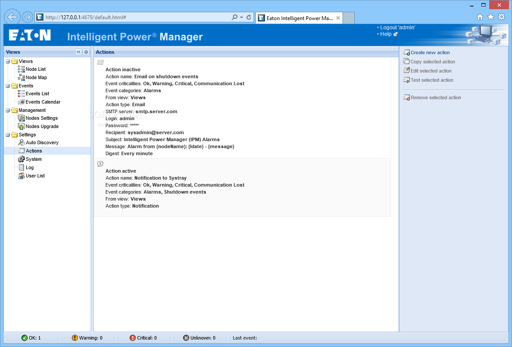Click the Log icon
This screenshot has width=512, height=347.
[x=21, y=167]
